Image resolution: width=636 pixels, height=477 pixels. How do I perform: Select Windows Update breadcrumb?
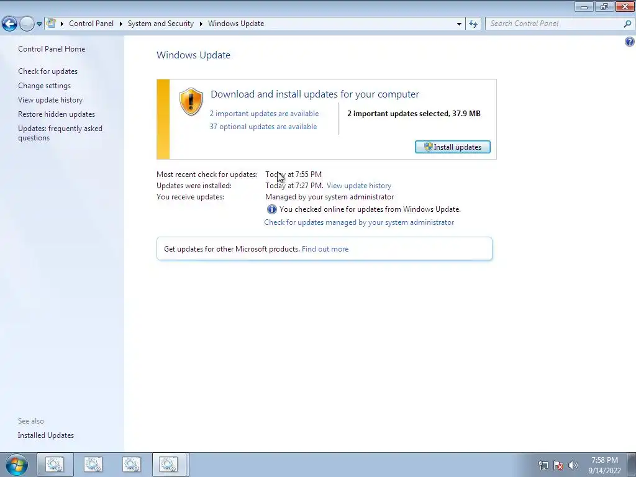[236, 24]
